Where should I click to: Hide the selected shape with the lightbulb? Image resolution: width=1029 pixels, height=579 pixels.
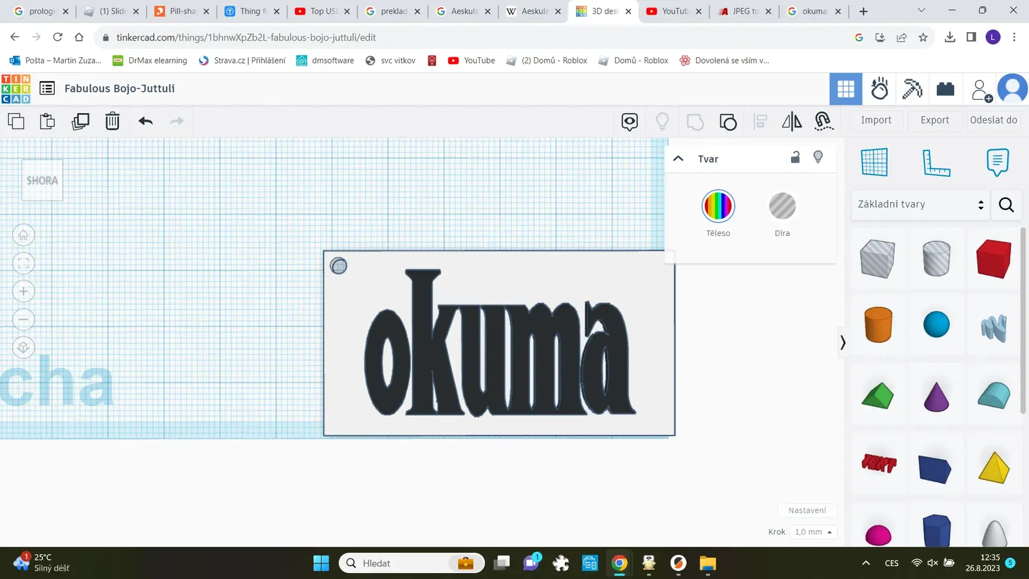[x=818, y=157]
